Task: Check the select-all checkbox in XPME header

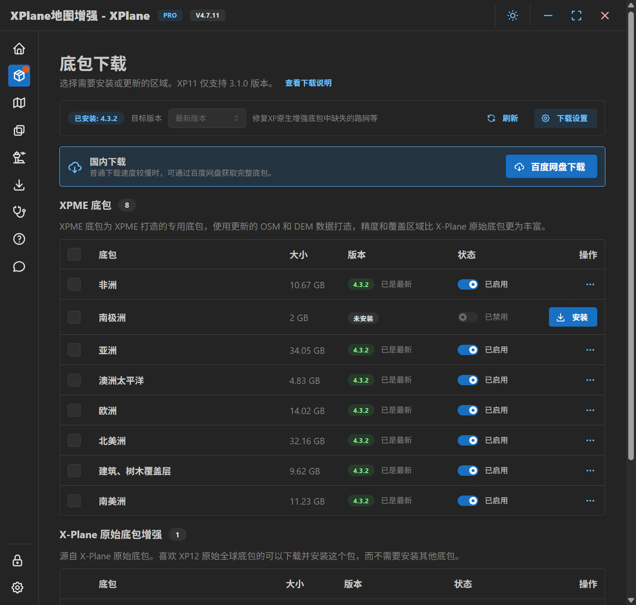Action: coord(74,254)
